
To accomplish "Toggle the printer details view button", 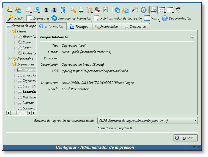I will (x=154, y=10).
